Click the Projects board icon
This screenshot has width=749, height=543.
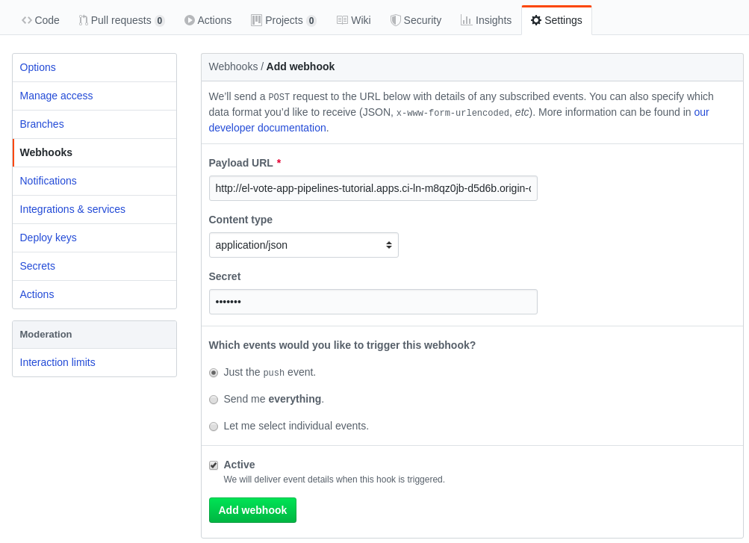(257, 20)
